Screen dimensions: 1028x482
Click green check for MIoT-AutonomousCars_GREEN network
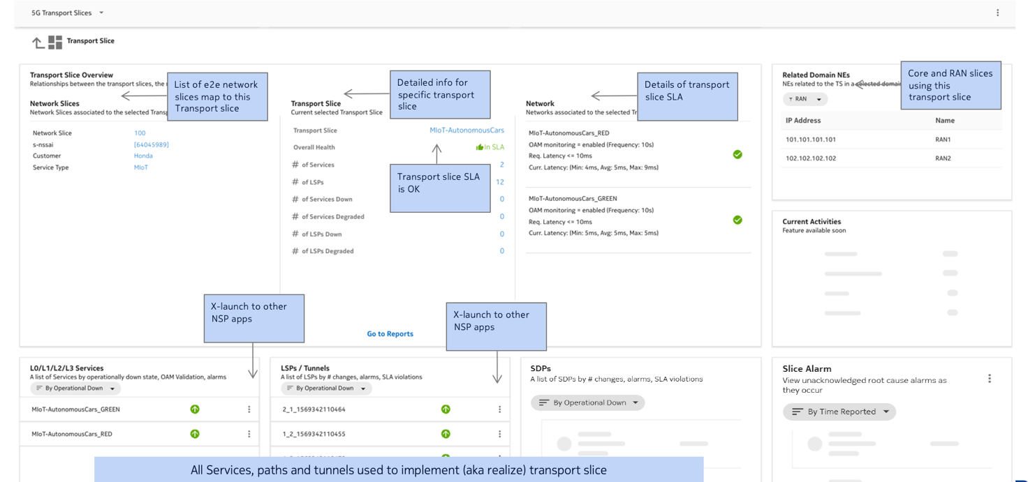click(737, 220)
